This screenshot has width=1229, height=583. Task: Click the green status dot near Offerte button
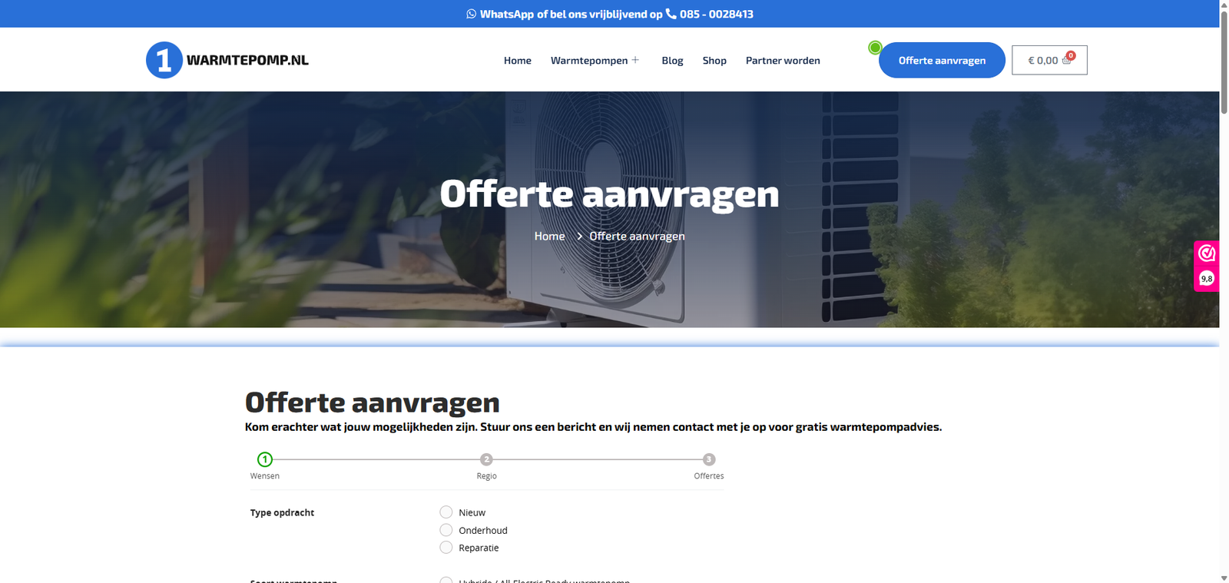[875, 48]
